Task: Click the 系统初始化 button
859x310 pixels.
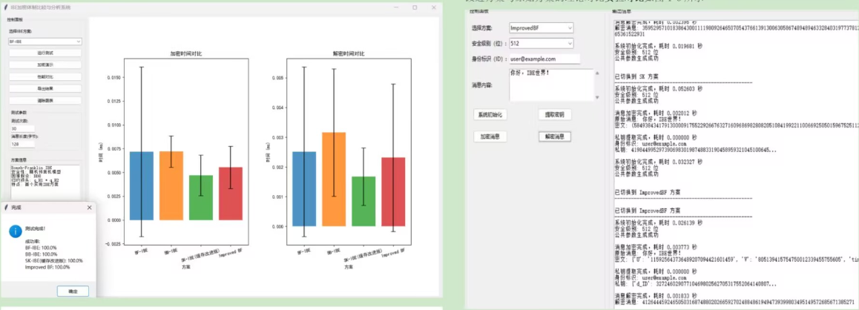Action: (x=490, y=114)
